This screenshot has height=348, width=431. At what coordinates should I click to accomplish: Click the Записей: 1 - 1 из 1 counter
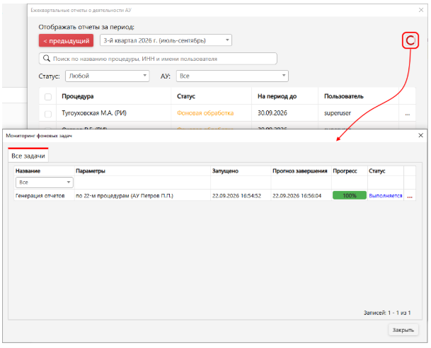click(x=387, y=313)
